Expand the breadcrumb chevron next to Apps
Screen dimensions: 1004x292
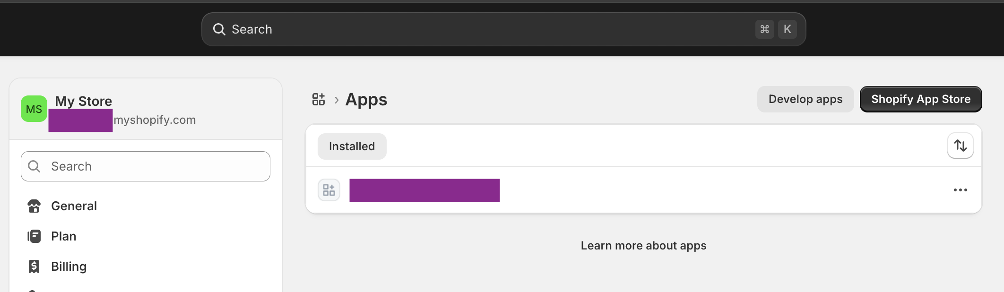click(x=336, y=99)
